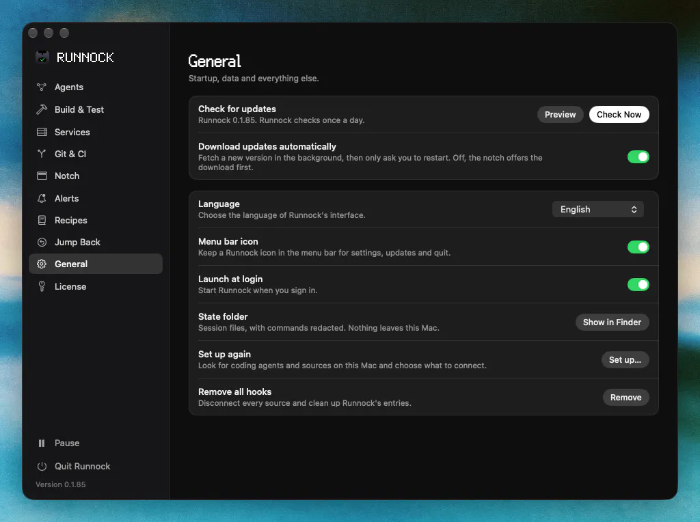
Task: Select the Jump Back clock icon
Action: click(x=42, y=243)
